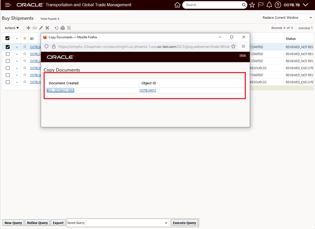Expand the OOTB.TB user menu
The image size is (315, 229).
[x=296, y=5]
